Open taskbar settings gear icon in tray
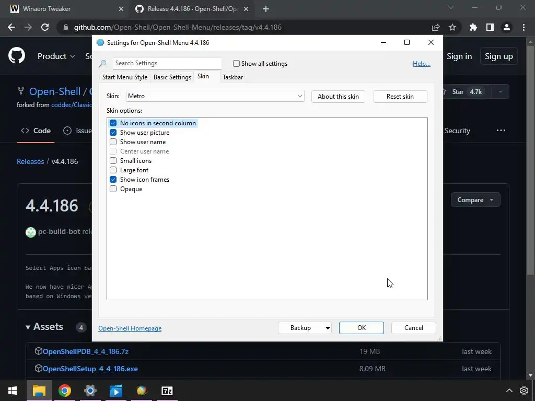Viewport: 535px width, 401px height. point(524,391)
